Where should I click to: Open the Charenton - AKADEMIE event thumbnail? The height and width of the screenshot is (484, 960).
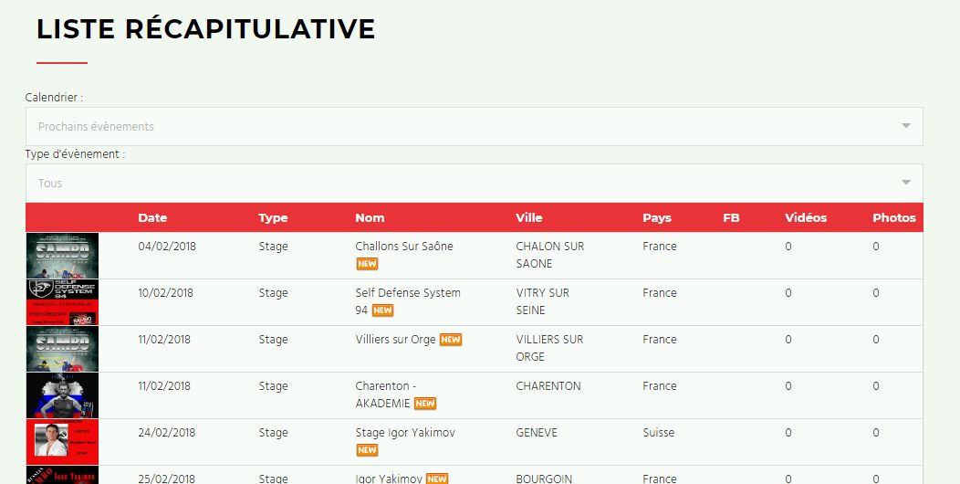(x=62, y=395)
